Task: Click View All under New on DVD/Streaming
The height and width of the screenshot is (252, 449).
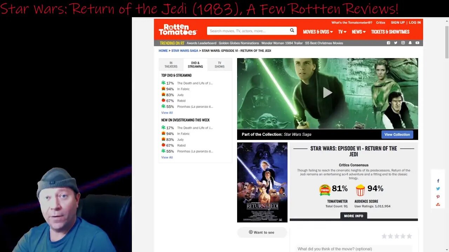Action: point(167,157)
